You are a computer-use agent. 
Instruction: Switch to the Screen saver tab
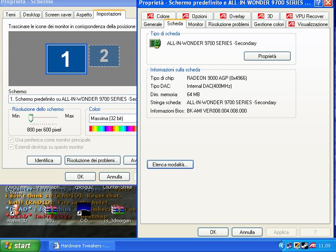(58, 15)
